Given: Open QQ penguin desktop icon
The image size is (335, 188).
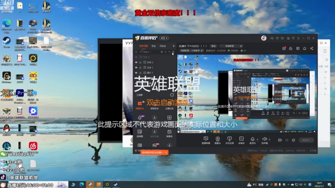Looking at the screenshot, I should tap(6, 130).
